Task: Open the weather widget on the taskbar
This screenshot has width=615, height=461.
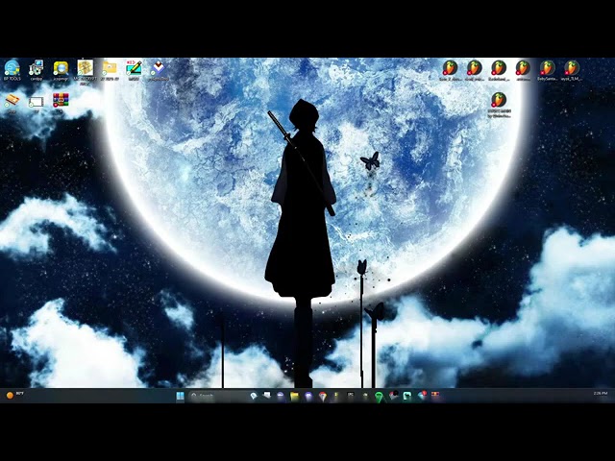Action: [x=15, y=395]
